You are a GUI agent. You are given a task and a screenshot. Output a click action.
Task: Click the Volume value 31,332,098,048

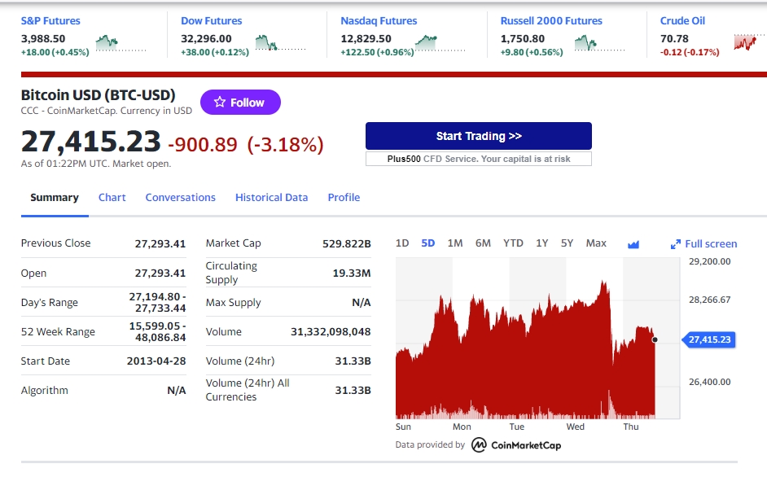(331, 331)
